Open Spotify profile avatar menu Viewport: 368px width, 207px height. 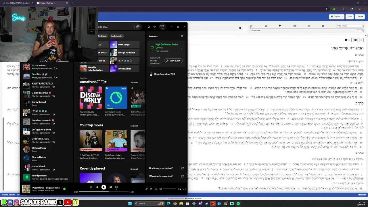pos(162,27)
